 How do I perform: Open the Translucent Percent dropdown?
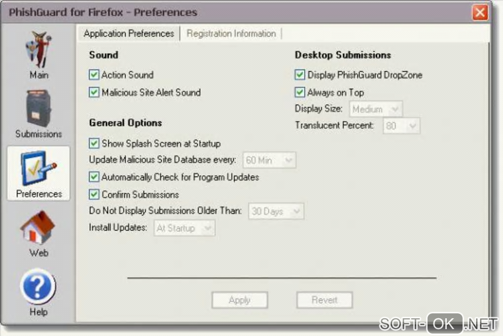[x=401, y=126]
